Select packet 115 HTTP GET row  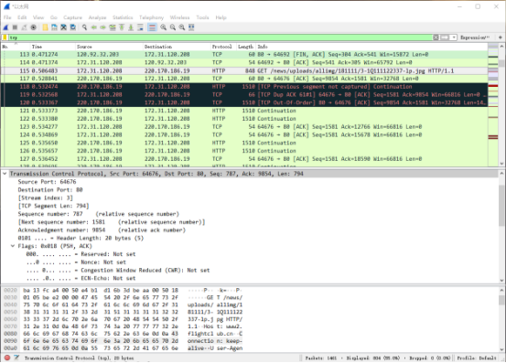[x=244, y=70]
